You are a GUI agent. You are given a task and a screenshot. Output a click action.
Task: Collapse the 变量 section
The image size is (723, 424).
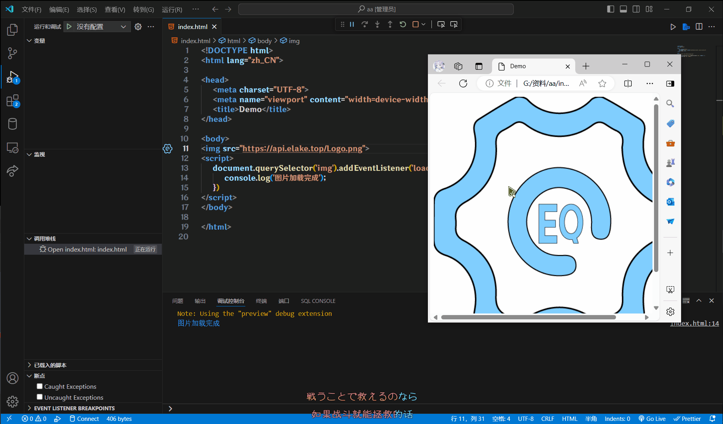pos(29,41)
